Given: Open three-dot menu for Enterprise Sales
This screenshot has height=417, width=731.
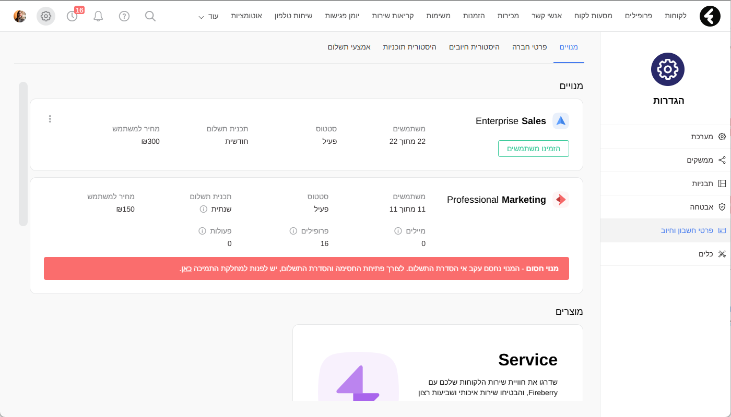Looking at the screenshot, I should [x=50, y=119].
